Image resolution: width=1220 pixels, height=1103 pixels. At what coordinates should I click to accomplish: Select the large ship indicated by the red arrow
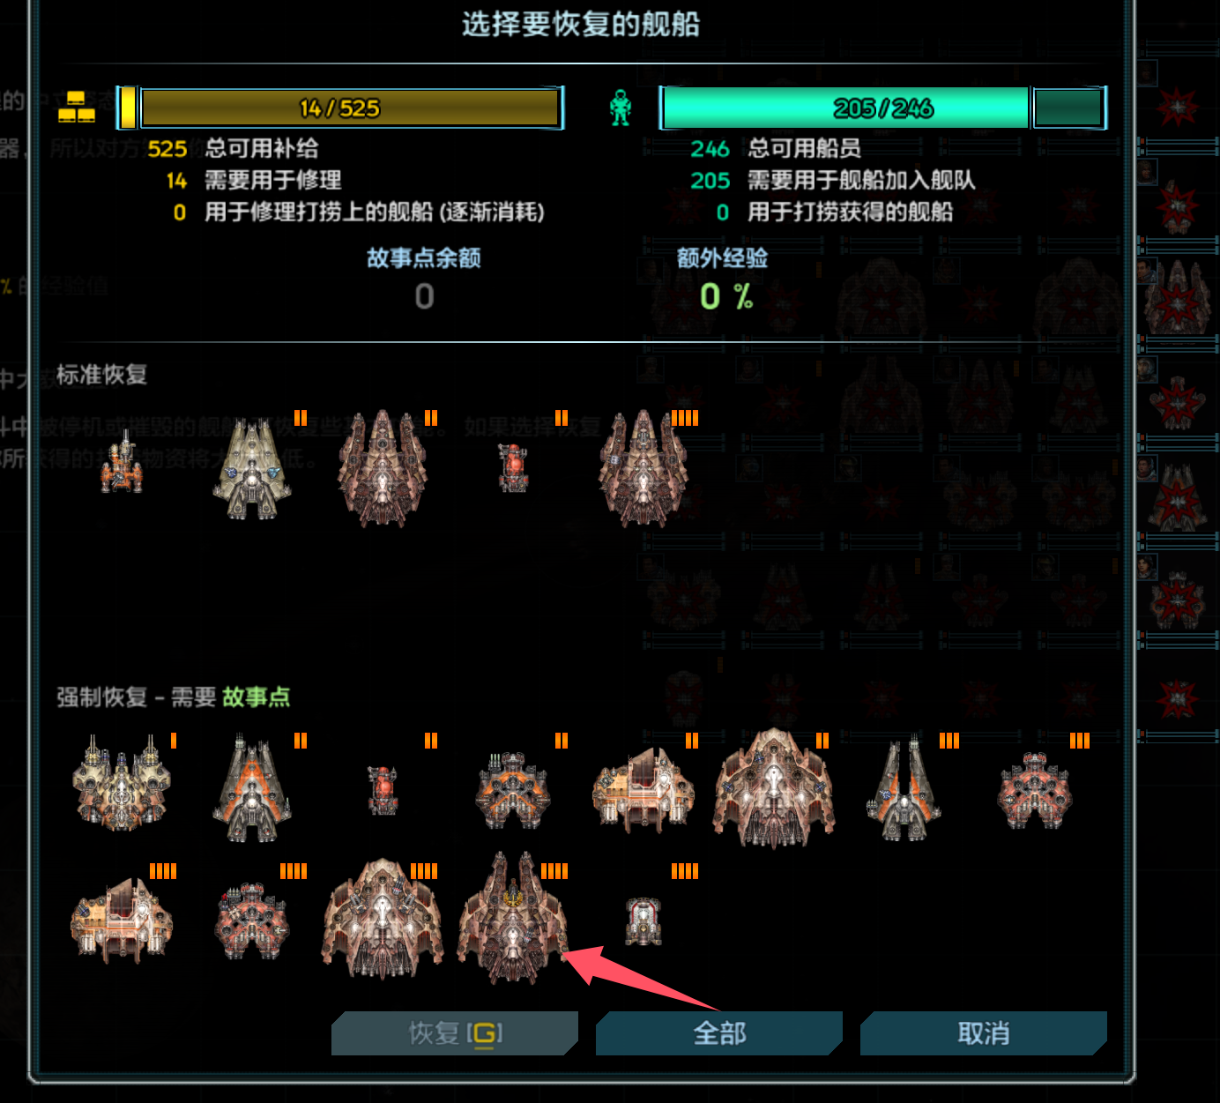point(513,919)
